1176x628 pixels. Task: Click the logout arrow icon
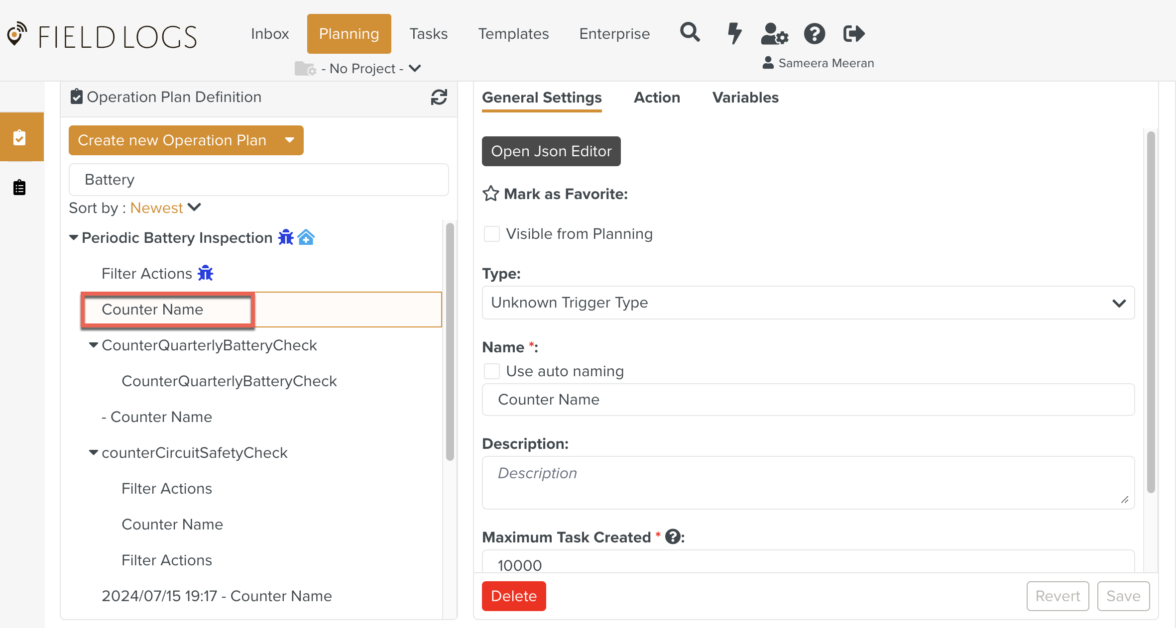(854, 33)
